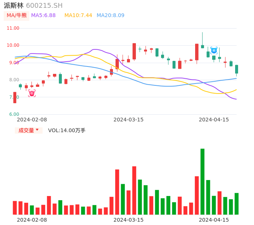Click the 600215.SH stock code

pyautogui.click(x=44, y=6)
